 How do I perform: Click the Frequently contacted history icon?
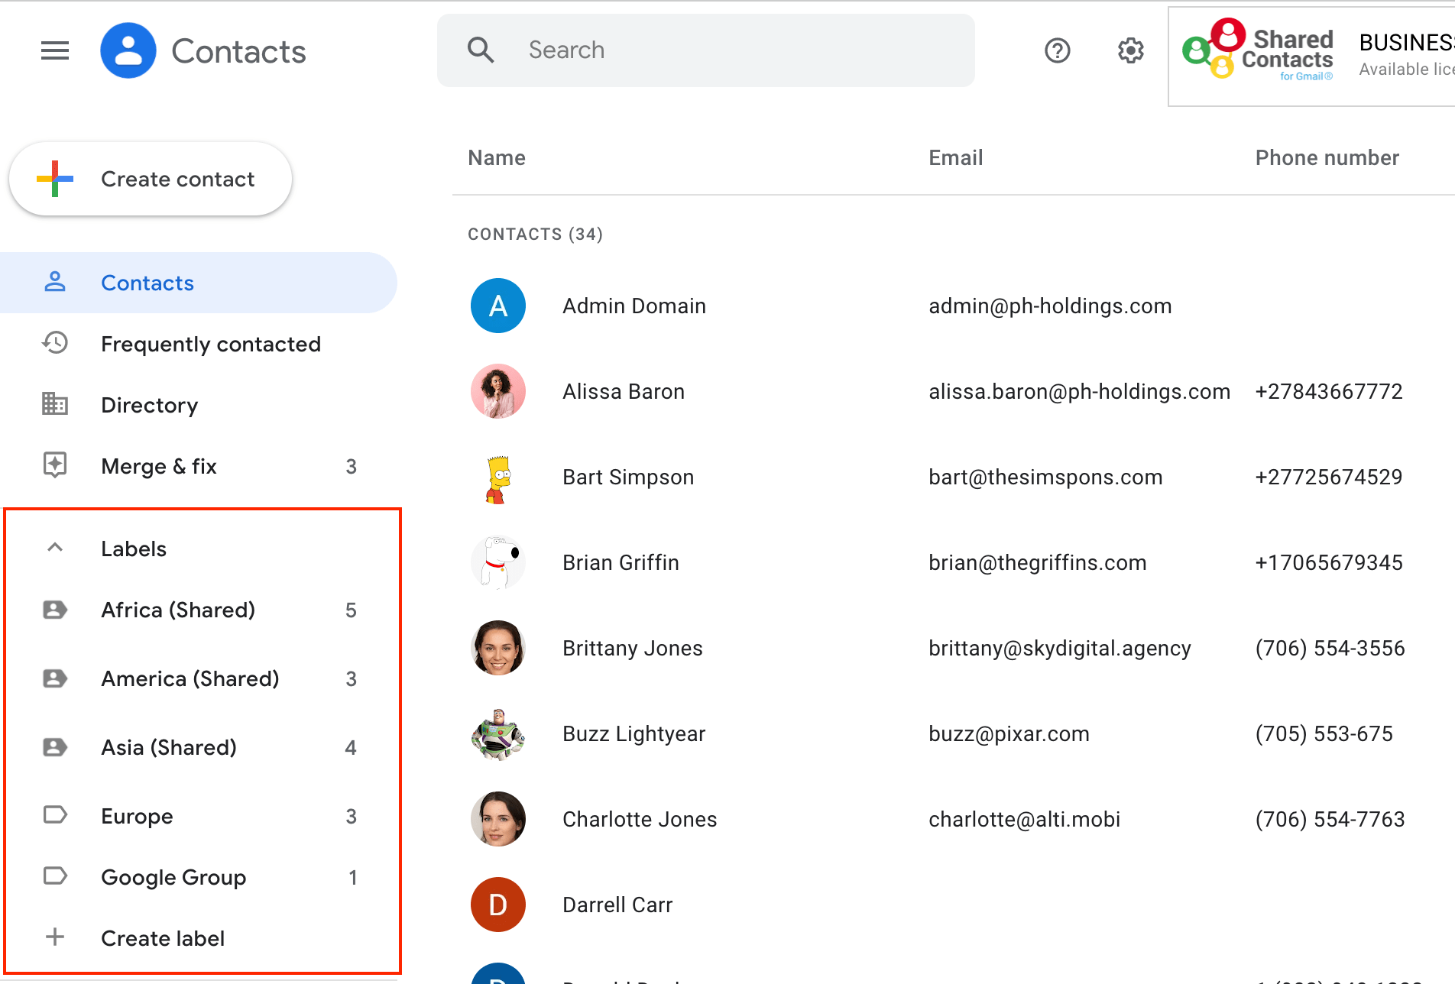pyautogui.click(x=55, y=343)
